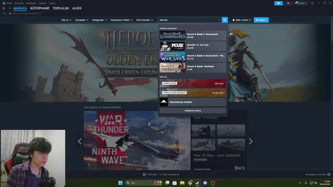This screenshot has width=333, height=187.
Task: Open Discord from taskbar
Action: (205, 183)
